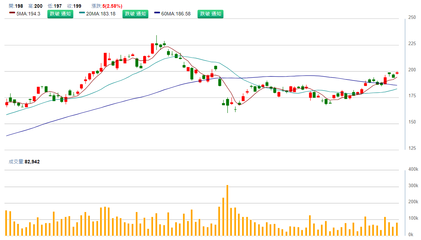Click the 400k label on the volume axis
The width and height of the screenshot is (421, 240).
(x=413, y=169)
